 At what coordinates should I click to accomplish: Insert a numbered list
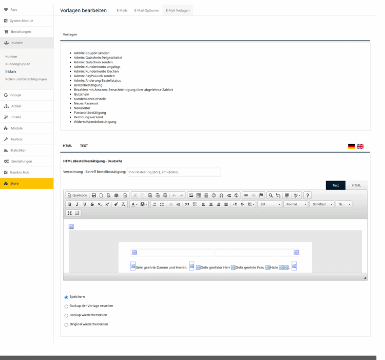(x=154, y=204)
